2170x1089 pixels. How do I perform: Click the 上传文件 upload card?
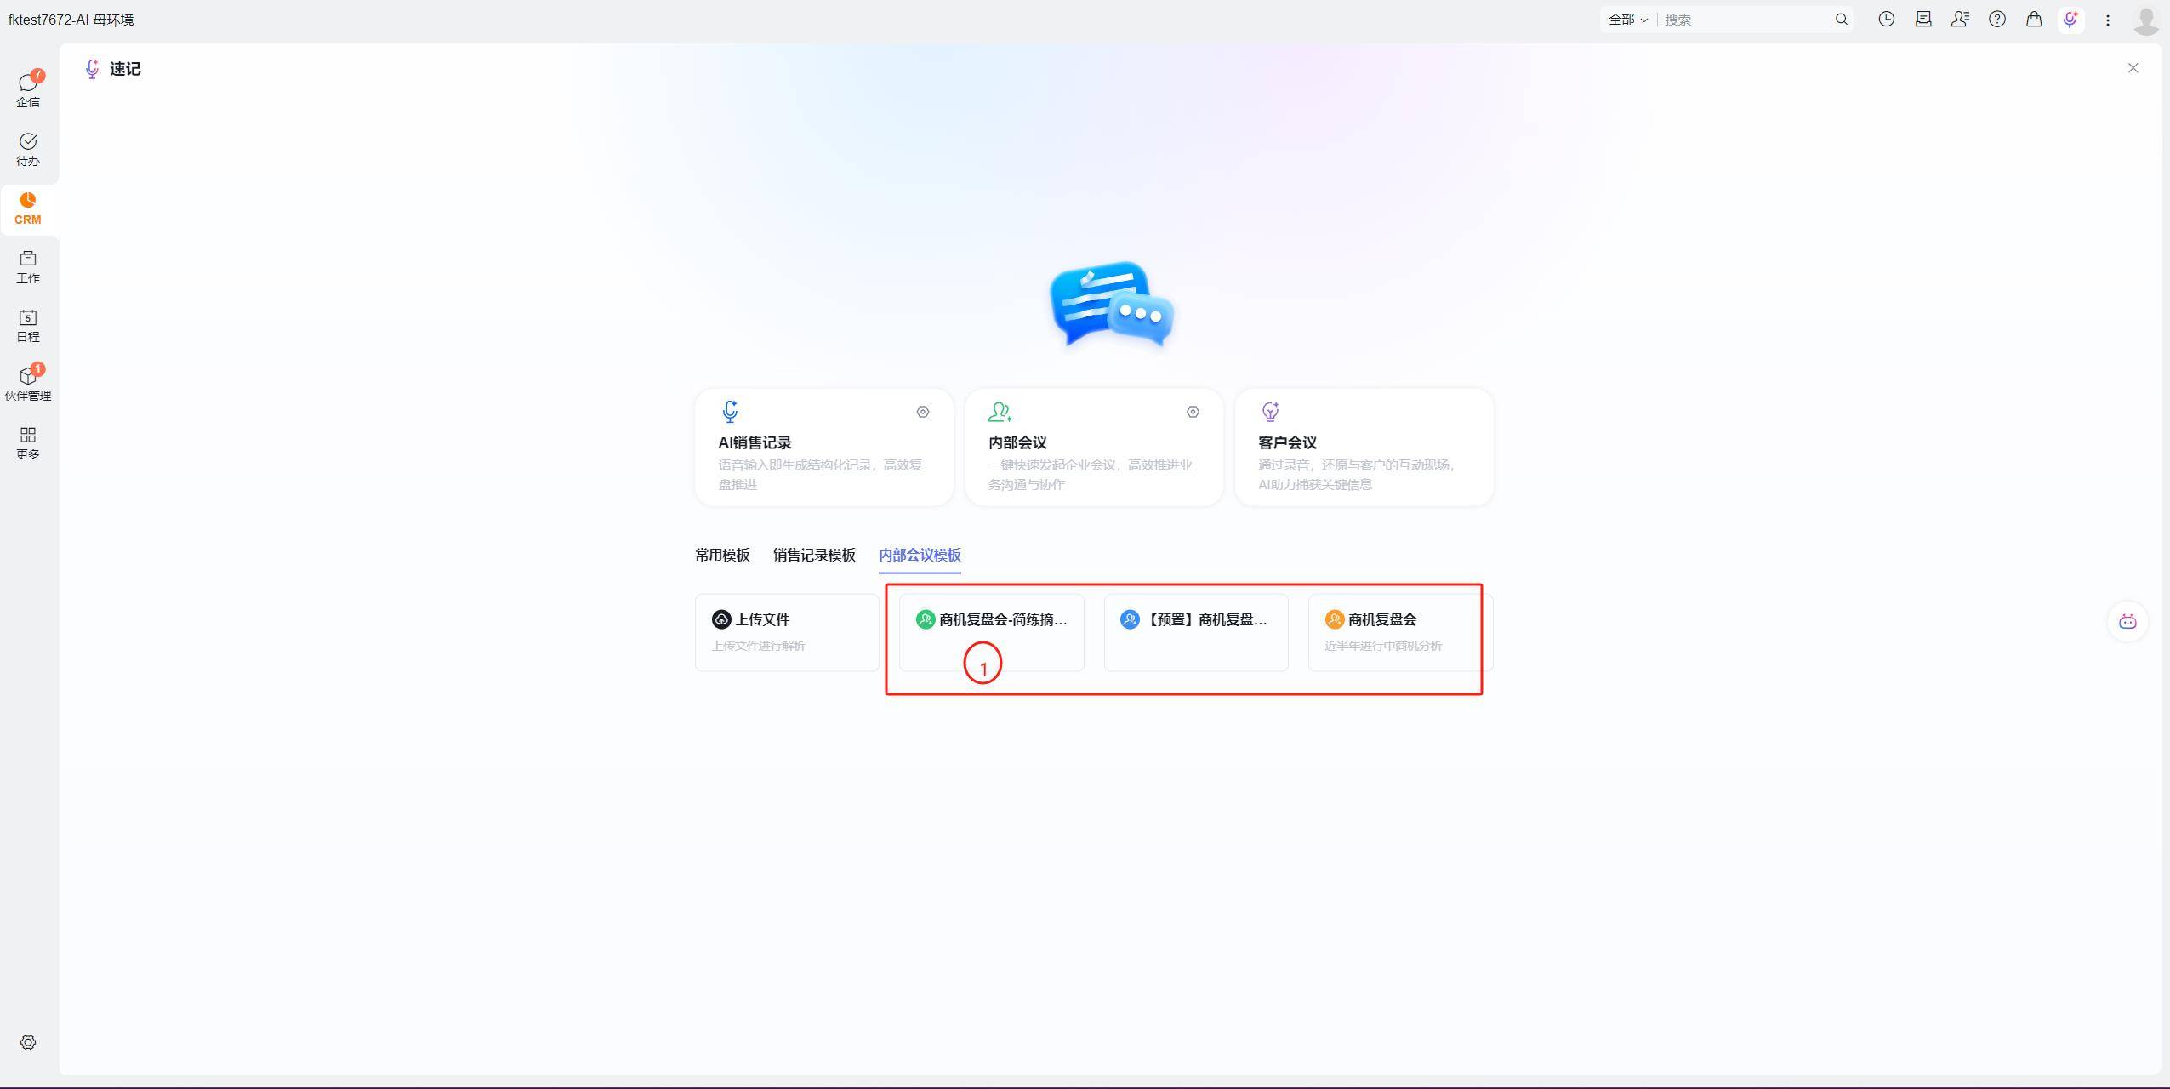point(786,631)
